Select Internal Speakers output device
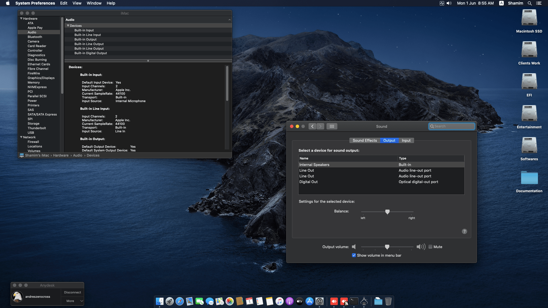The width and height of the screenshot is (548, 308). (381, 165)
